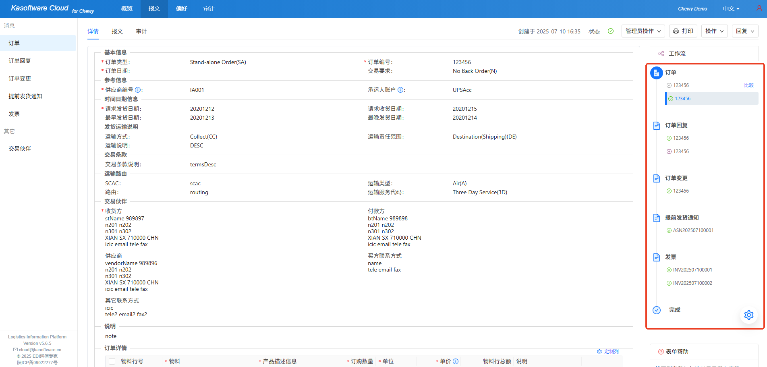This screenshot has width=767, height=367.
Task: Click the blue 订单 workflow step icon
Action: [657, 73]
